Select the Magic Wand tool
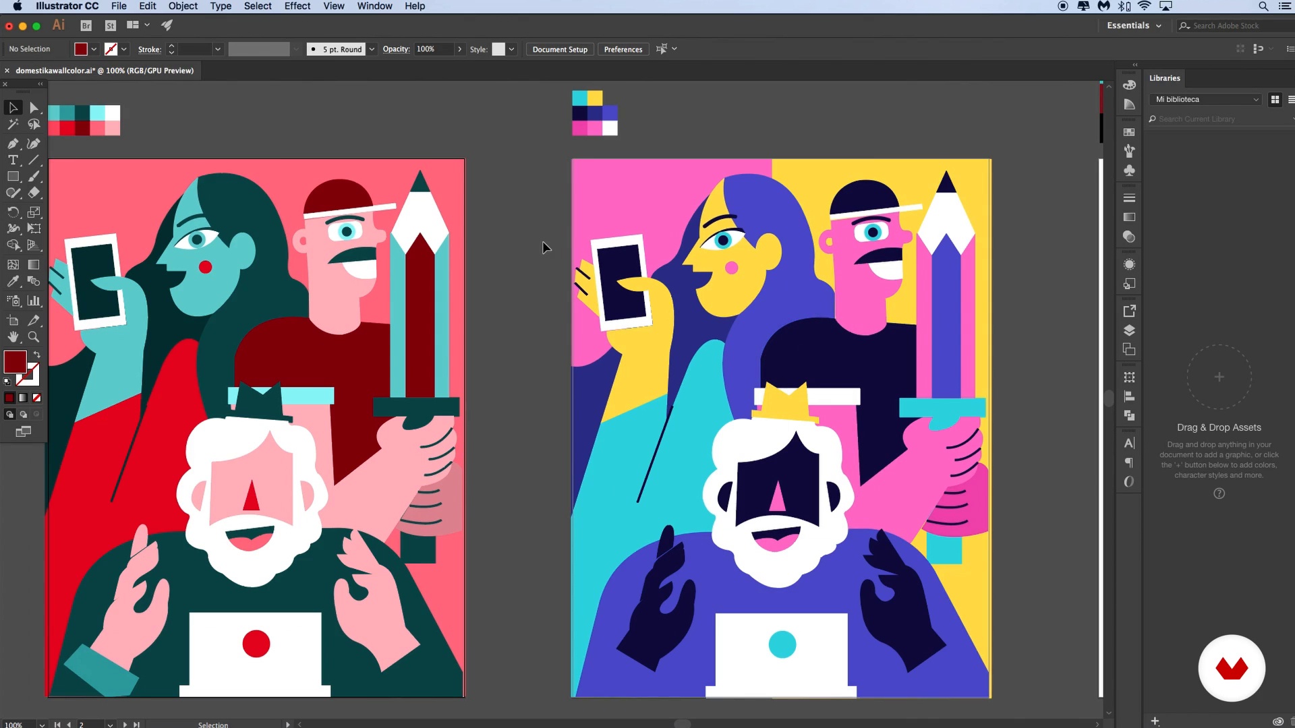 [13, 125]
